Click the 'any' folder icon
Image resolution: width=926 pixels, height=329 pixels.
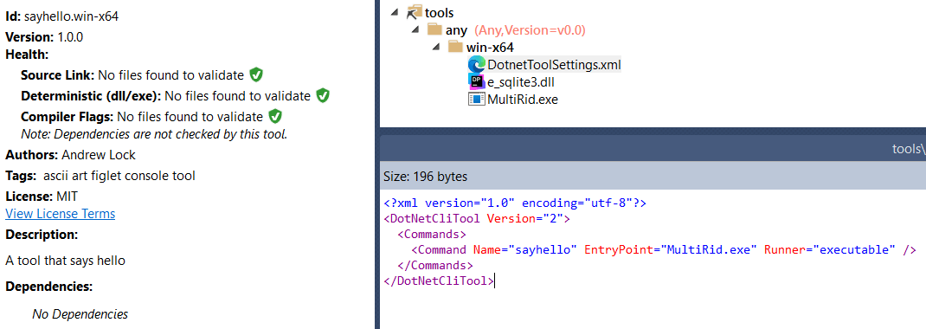click(434, 29)
